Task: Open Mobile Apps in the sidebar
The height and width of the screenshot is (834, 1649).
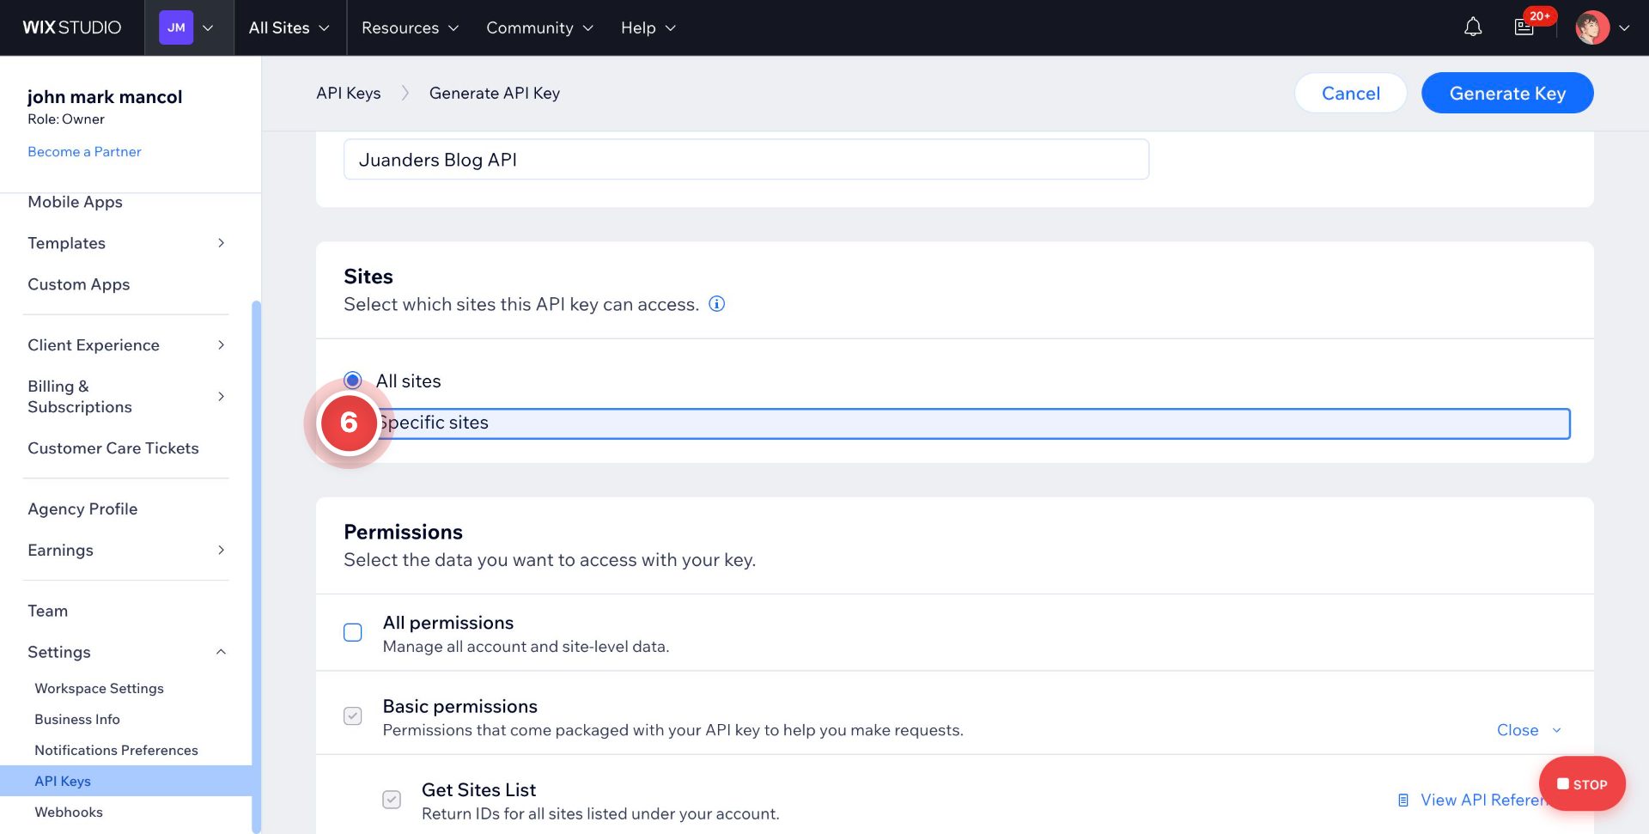Action: (x=75, y=202)
